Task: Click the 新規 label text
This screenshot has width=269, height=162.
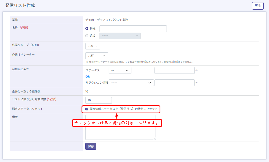Action: click(x=93, y=29)
